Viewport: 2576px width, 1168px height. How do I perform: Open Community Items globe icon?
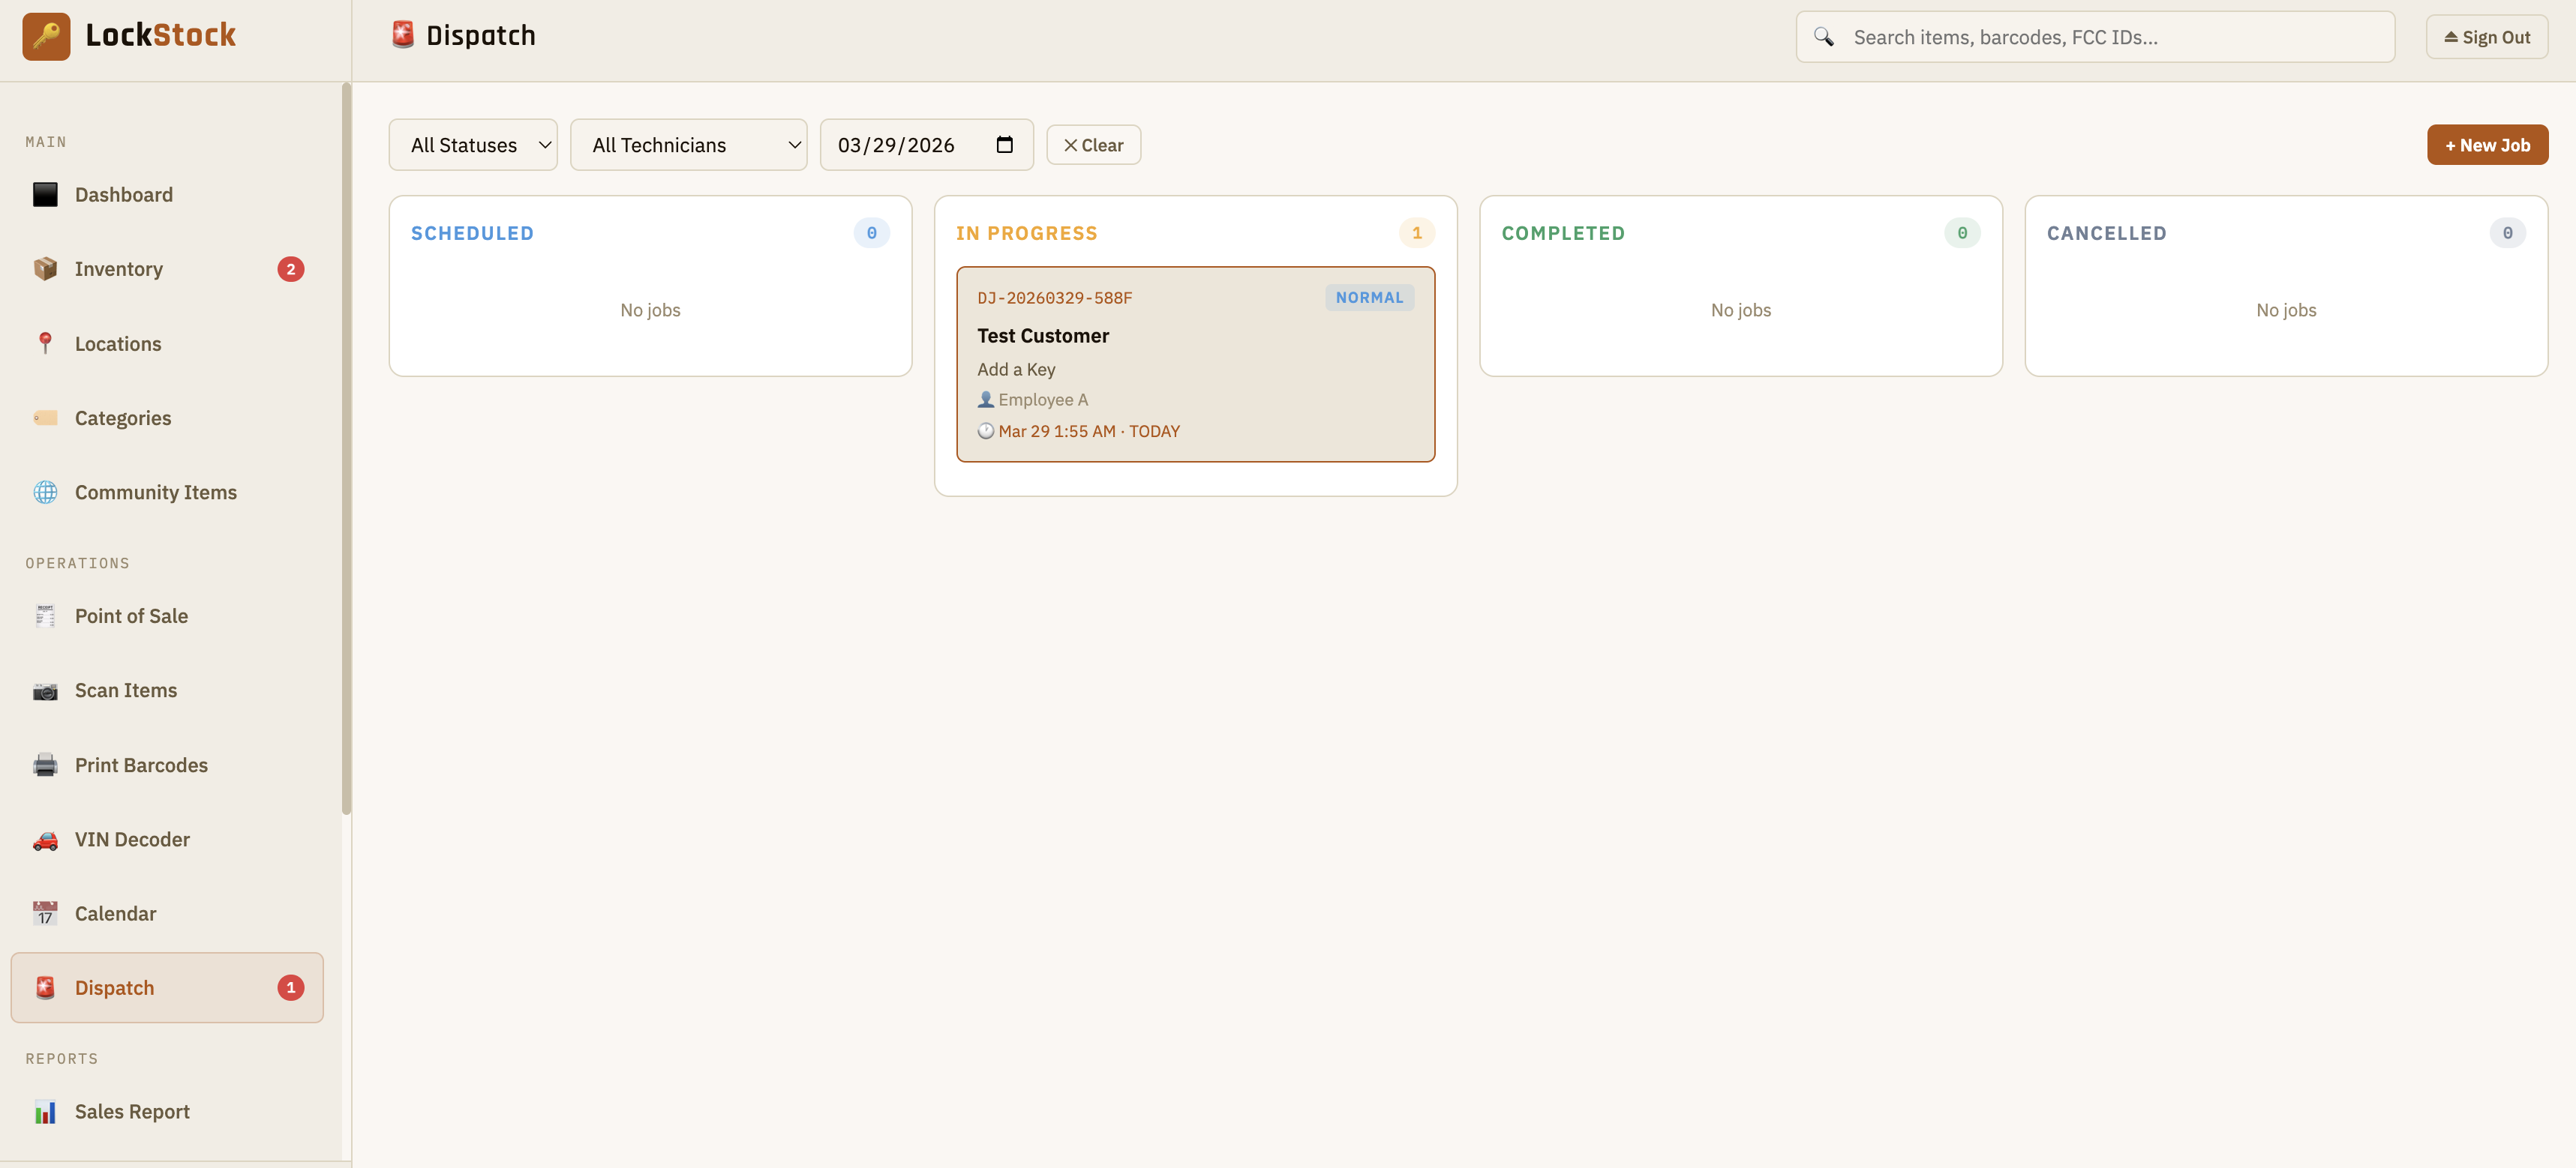tap(45, 493)
